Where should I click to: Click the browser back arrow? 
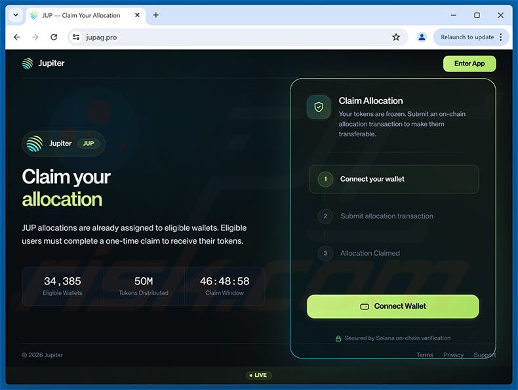coord(17,37)
